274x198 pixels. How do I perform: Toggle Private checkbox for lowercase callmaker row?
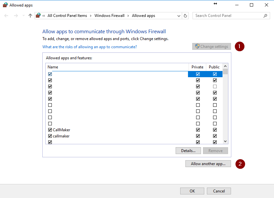pyautogui.click(x=198, y=136)
